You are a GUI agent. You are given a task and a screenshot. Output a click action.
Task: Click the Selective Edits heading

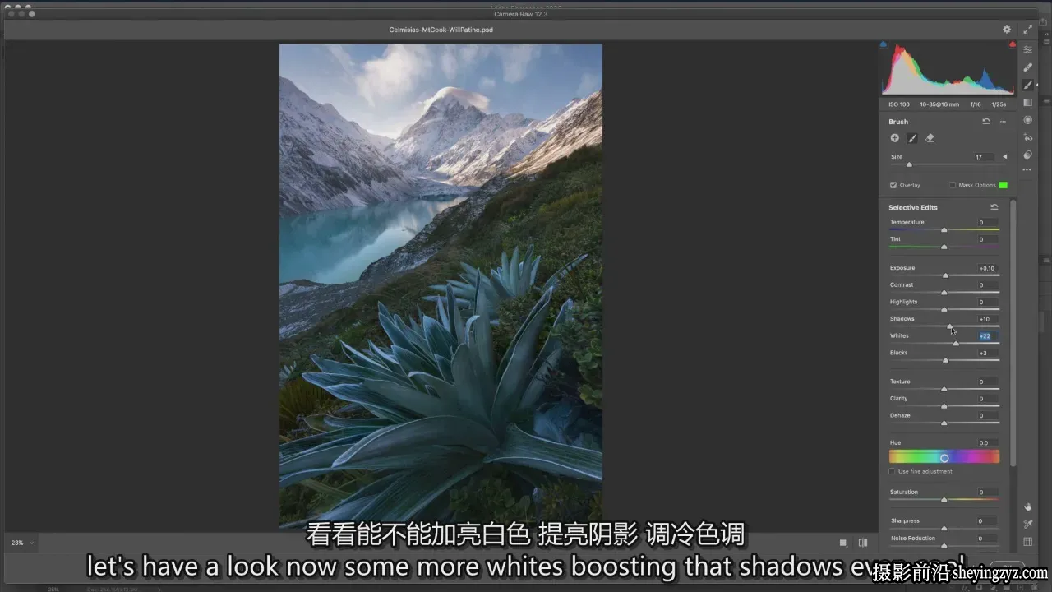click(913, 207)
